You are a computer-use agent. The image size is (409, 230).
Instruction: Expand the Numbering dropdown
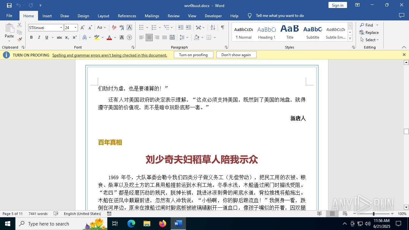(160, 28)
